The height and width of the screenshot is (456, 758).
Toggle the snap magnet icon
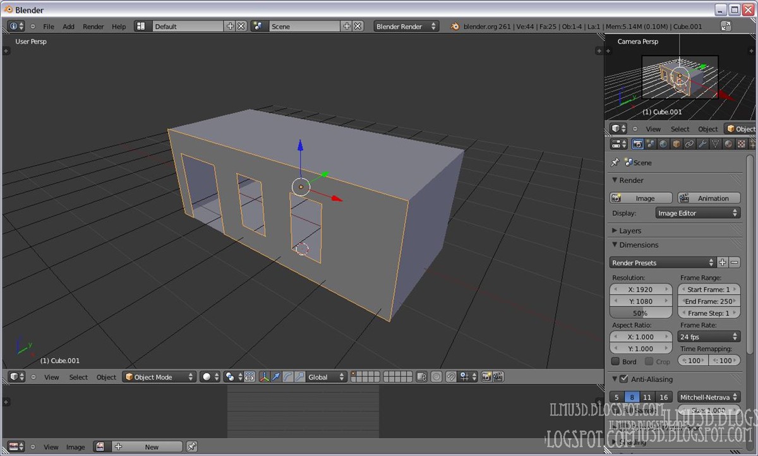click(452, 377)
